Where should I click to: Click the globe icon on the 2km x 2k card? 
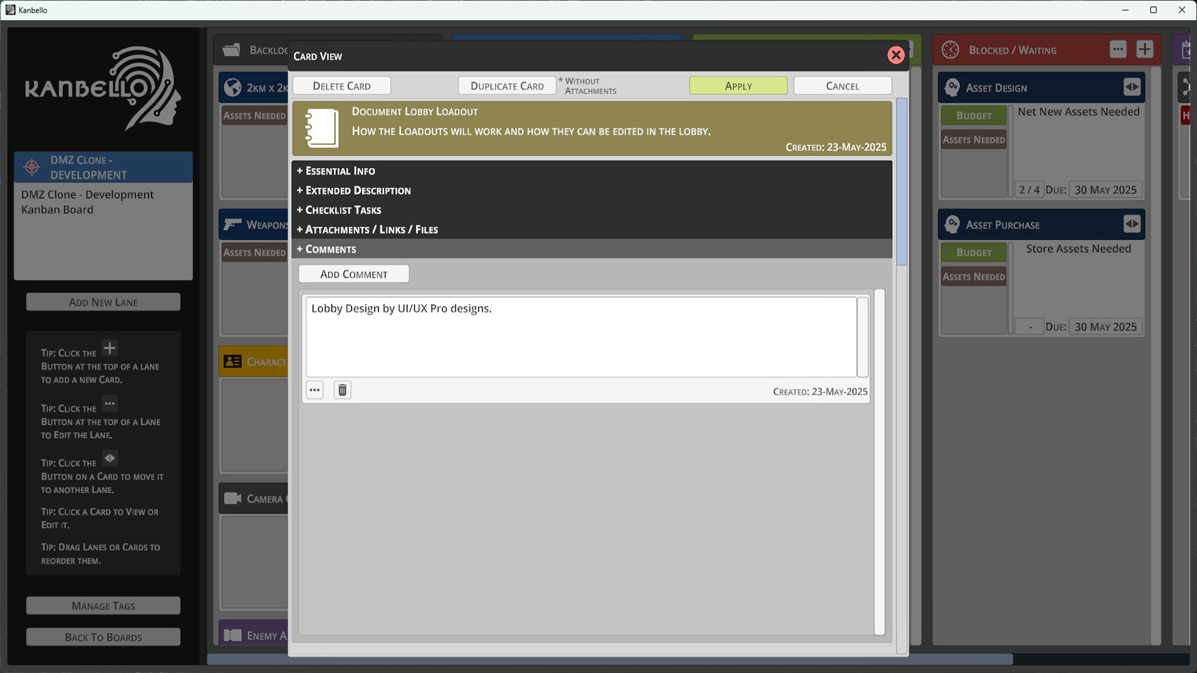[233, 87]
